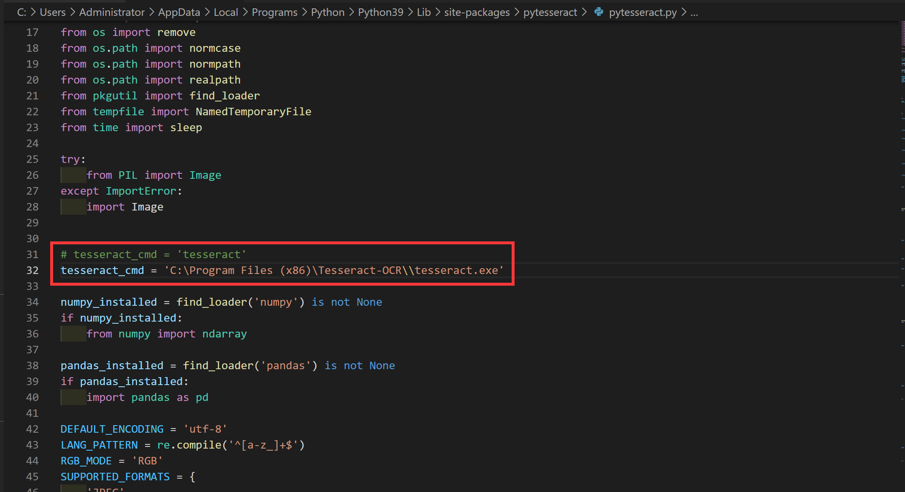Open the pytesseract.py breadcrumb item
Image resolution: width=905 pixels, height=492 pixels.
click(x=642, y=13)
